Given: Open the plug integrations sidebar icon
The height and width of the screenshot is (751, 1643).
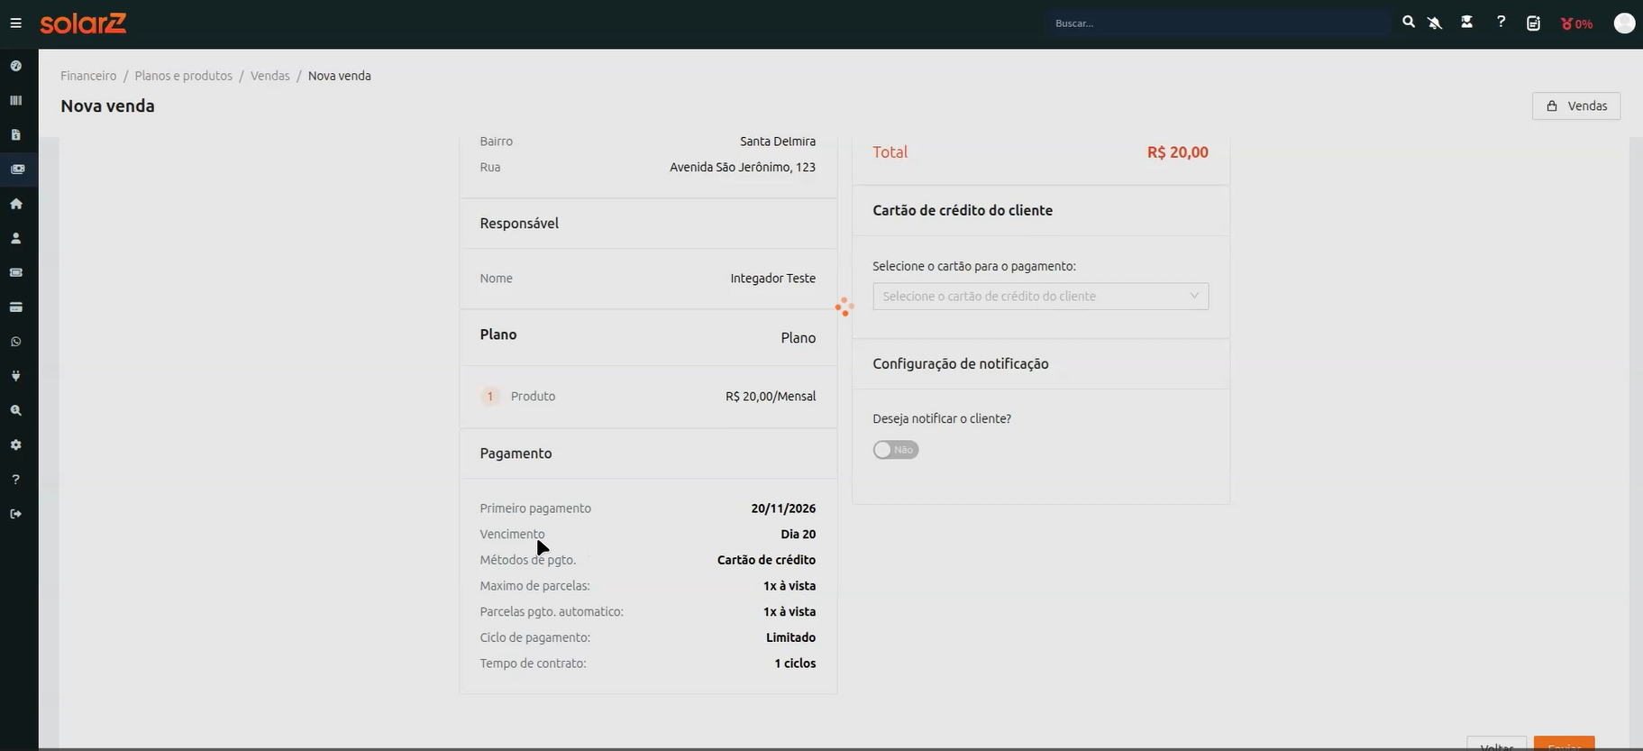Looking at the screenshot, I should coord(16,376).
